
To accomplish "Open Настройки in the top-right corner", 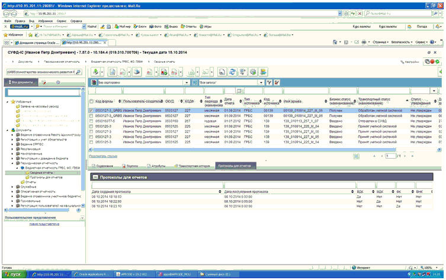I will pos(410,62).
